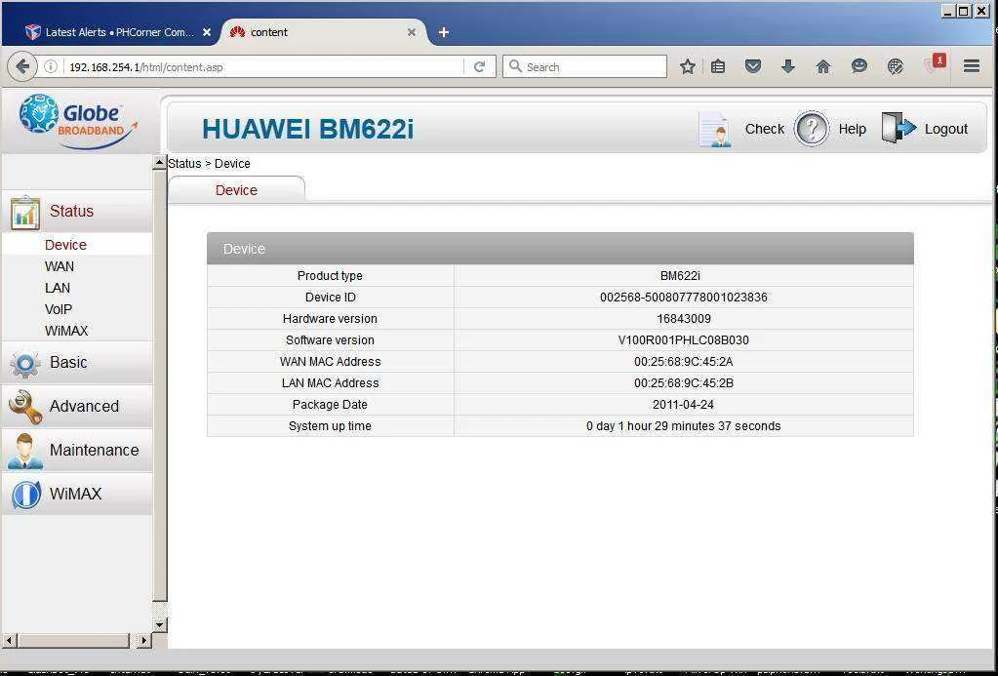
Task: Close the content tab
Action: point(411,32)
